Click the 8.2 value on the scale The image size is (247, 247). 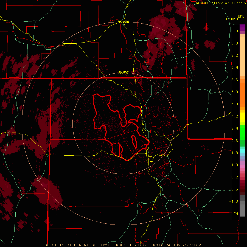(x=235, y=55)
